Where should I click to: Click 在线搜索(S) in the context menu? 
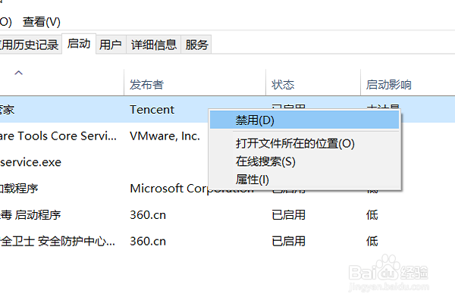click(x=265, y=161)
